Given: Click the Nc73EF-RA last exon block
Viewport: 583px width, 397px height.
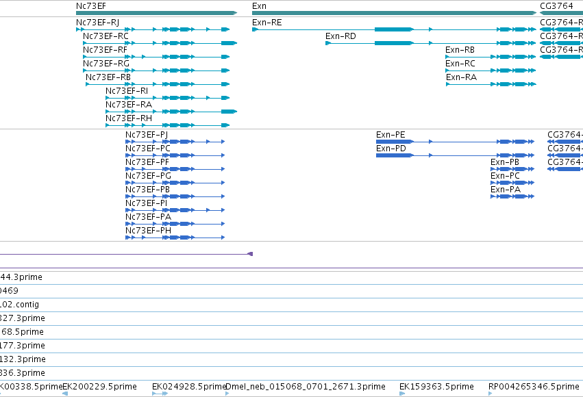Looking at the screenshot, I should coord(229,112).
